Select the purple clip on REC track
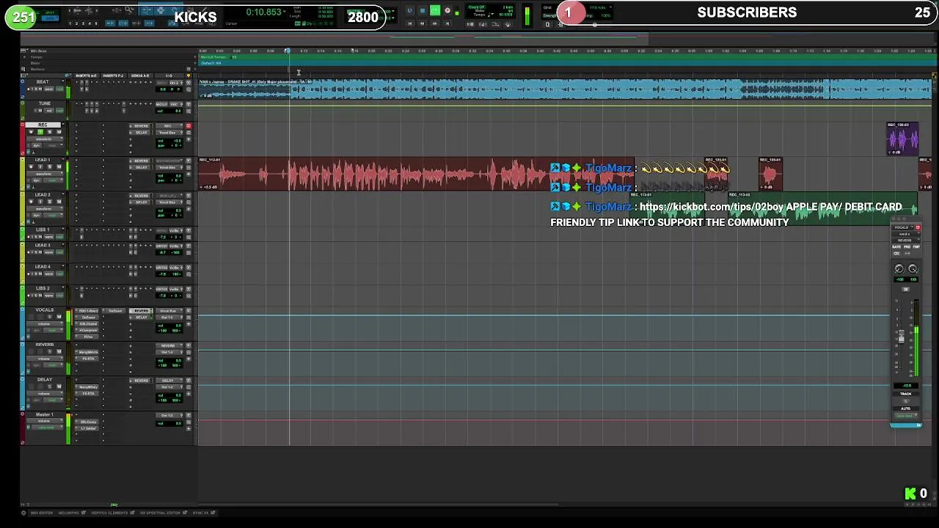Viewport: 939px width, 528px height. pyautogui.click(x=902, y=139)
